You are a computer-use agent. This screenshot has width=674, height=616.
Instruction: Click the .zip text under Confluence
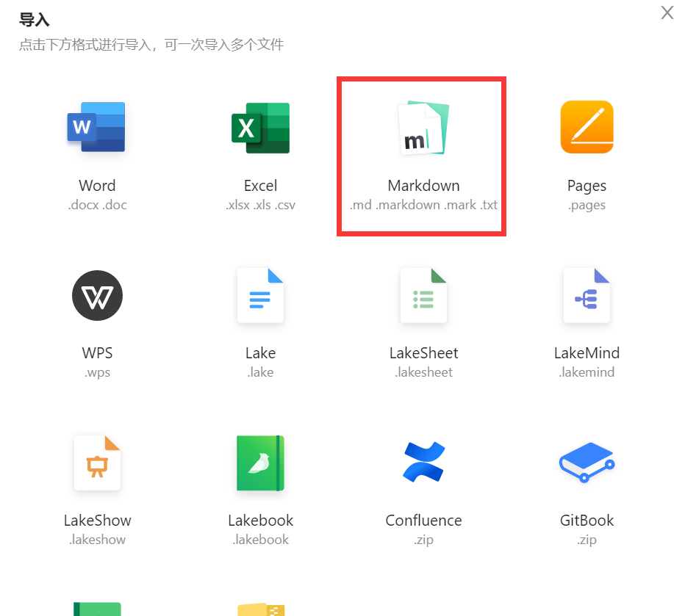click(x=423, y=540)
